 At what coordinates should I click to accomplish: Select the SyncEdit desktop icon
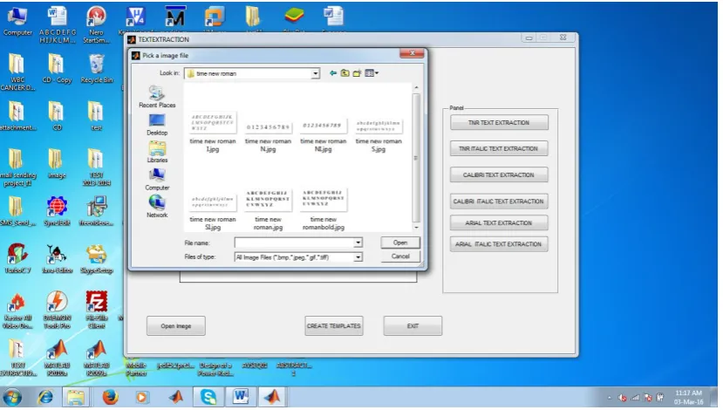pos(57,212)
